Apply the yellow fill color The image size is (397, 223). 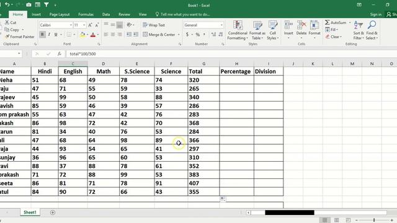83,35
